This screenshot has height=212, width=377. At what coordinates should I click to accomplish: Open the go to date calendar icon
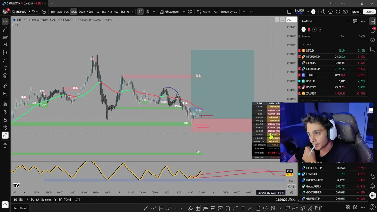pos(77,200)
